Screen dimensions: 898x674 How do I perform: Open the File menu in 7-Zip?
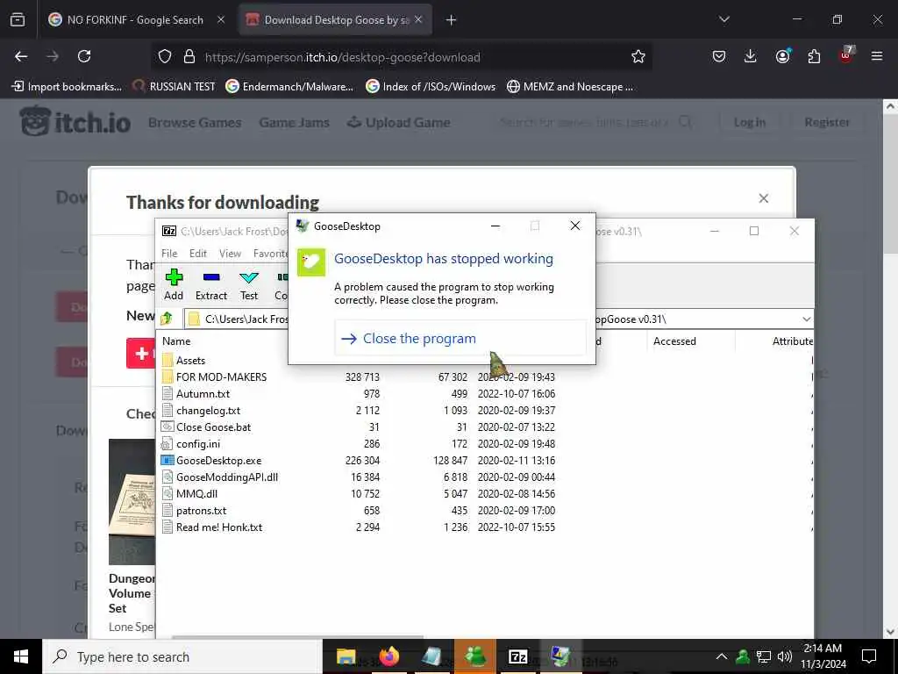(169, 254)
